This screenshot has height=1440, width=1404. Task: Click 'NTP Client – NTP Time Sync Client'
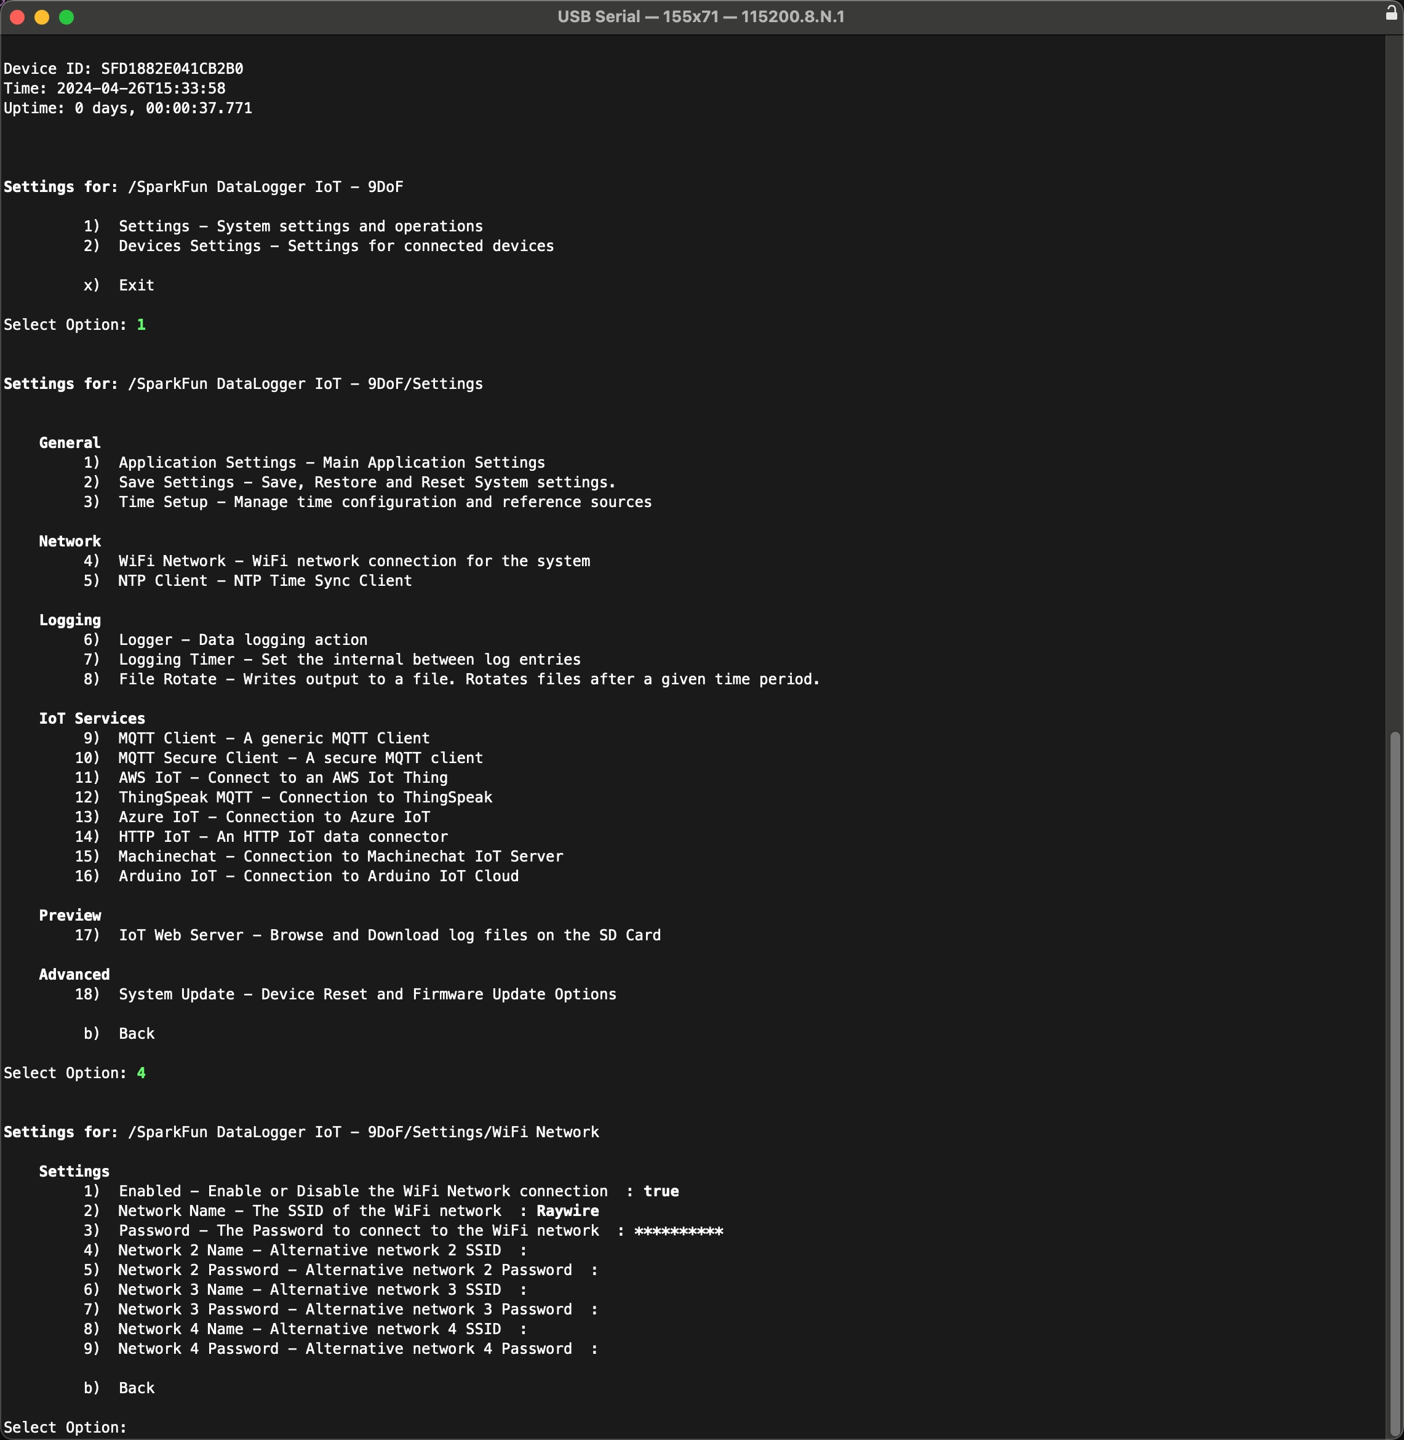[x=248, y=580]
